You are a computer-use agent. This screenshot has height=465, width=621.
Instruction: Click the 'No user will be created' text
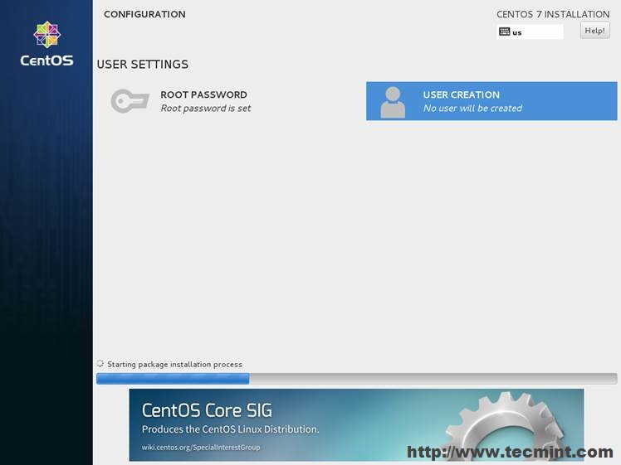coord(472,109)
